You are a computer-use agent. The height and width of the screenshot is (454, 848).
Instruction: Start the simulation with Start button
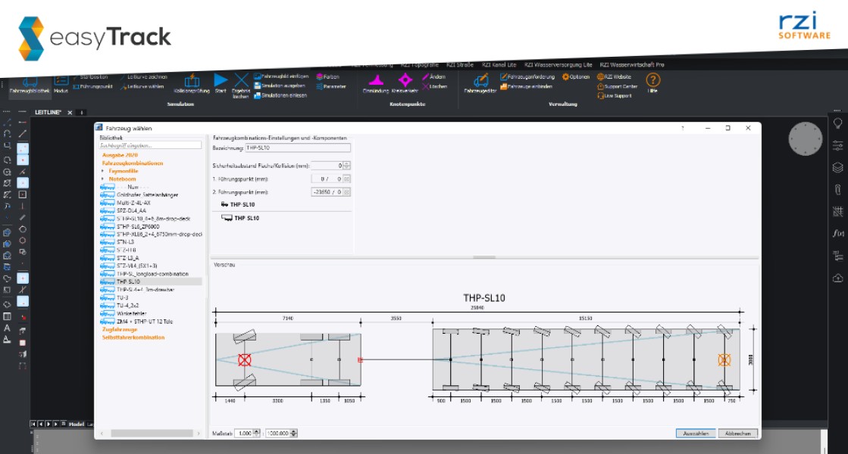coord(221,84)
